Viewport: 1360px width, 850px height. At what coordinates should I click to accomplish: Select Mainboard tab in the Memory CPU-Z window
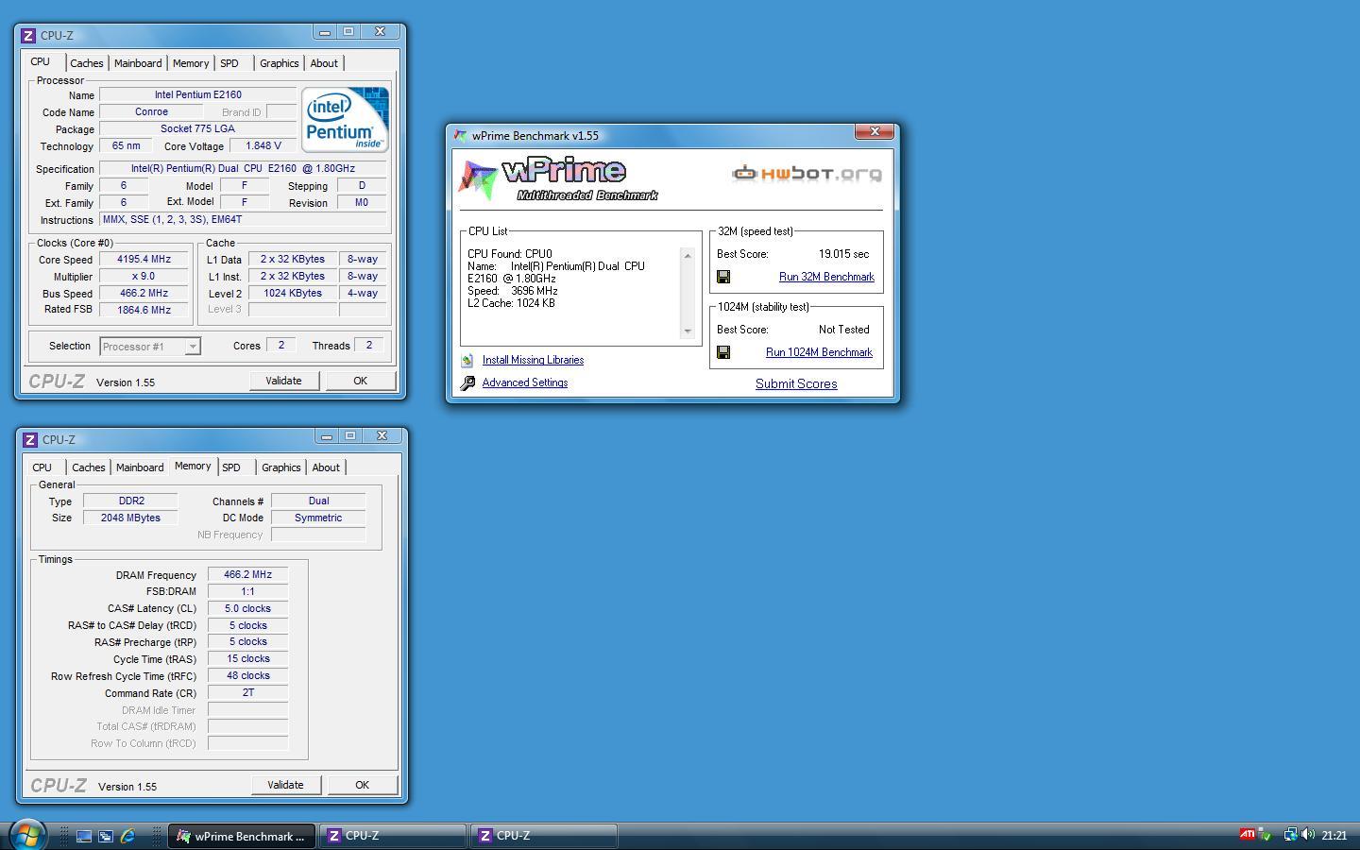(140, 467)
